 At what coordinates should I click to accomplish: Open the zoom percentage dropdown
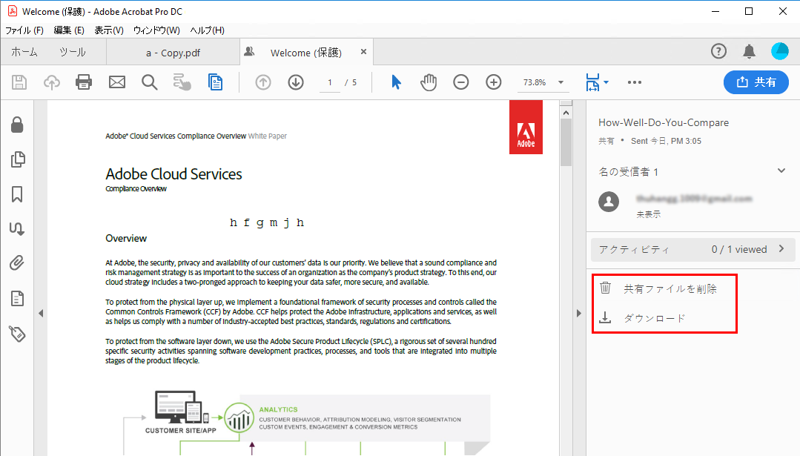pyautogui.click(x=561, y=82)
